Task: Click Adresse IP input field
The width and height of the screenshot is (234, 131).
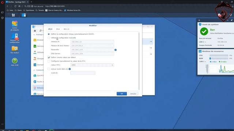Action: pos(92,42)
